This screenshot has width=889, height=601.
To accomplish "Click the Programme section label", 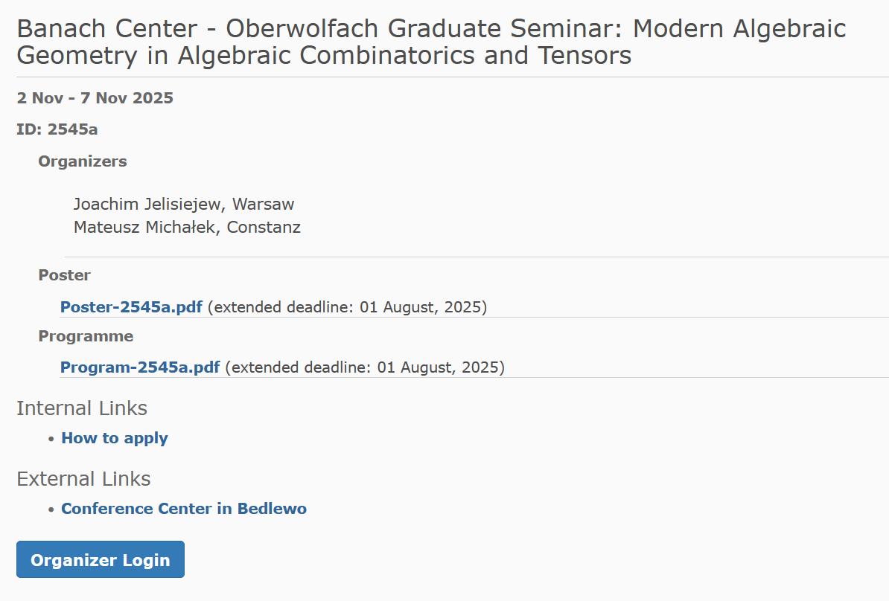I will click(x=86, y=336).
